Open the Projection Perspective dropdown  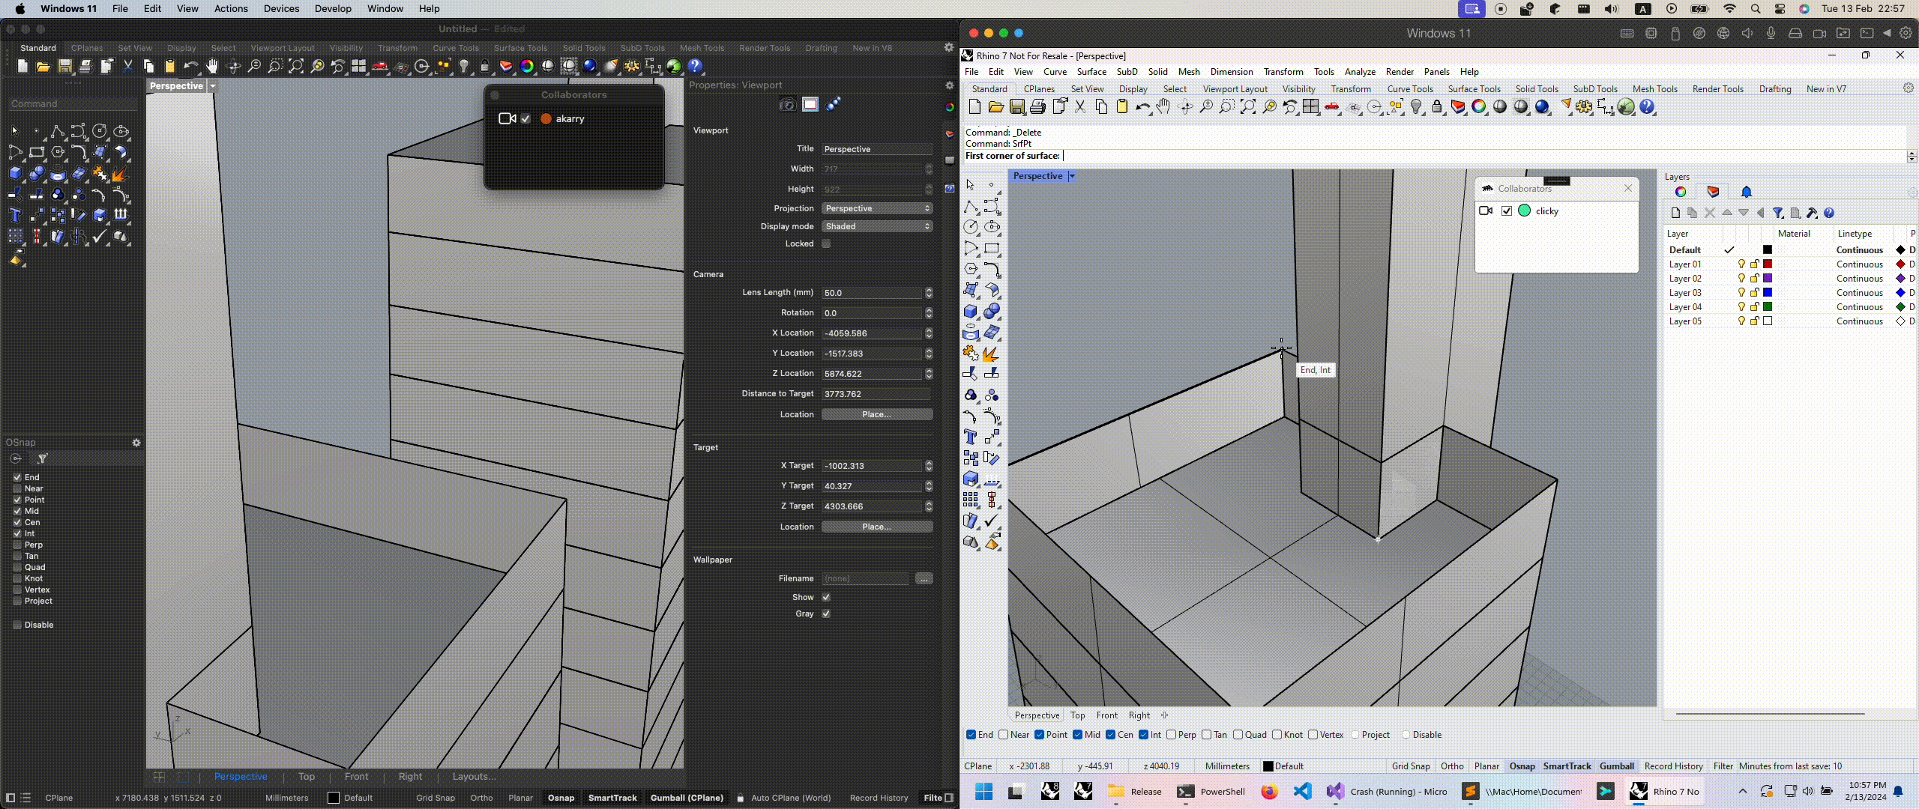876,208
